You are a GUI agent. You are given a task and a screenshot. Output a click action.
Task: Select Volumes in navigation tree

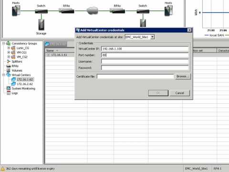[x=17, y=70]
